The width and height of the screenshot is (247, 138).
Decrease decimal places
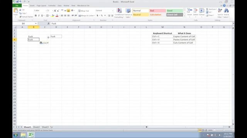click(x=112, y=15)
